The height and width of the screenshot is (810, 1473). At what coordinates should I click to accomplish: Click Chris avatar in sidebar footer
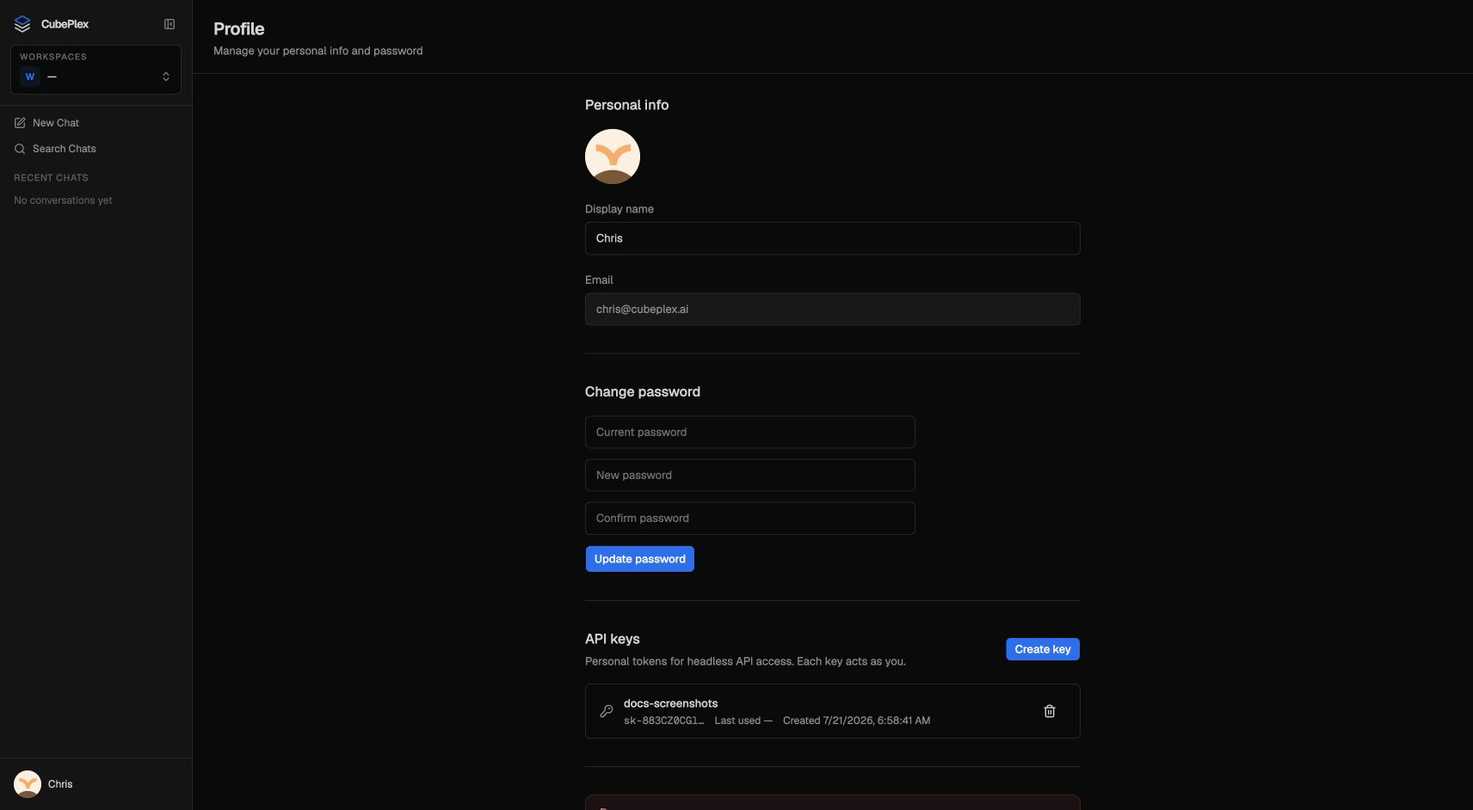click(28, 784)
